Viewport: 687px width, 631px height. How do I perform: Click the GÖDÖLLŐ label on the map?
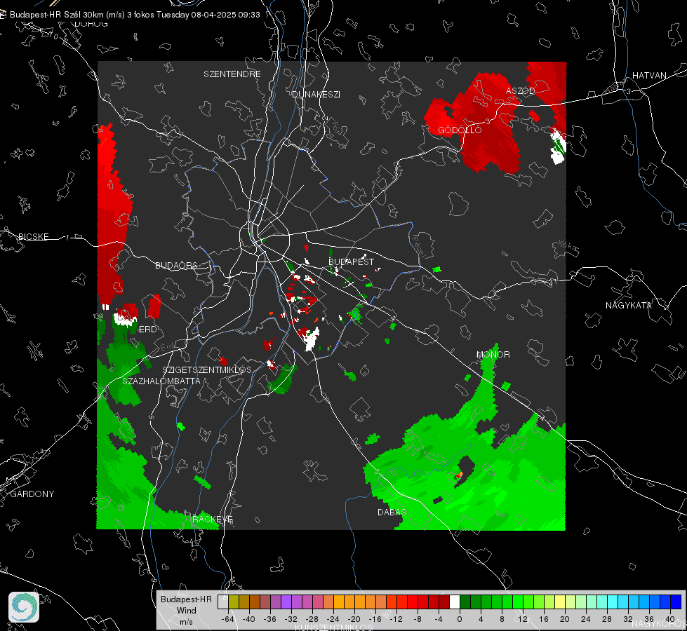(x=460, y=130)
